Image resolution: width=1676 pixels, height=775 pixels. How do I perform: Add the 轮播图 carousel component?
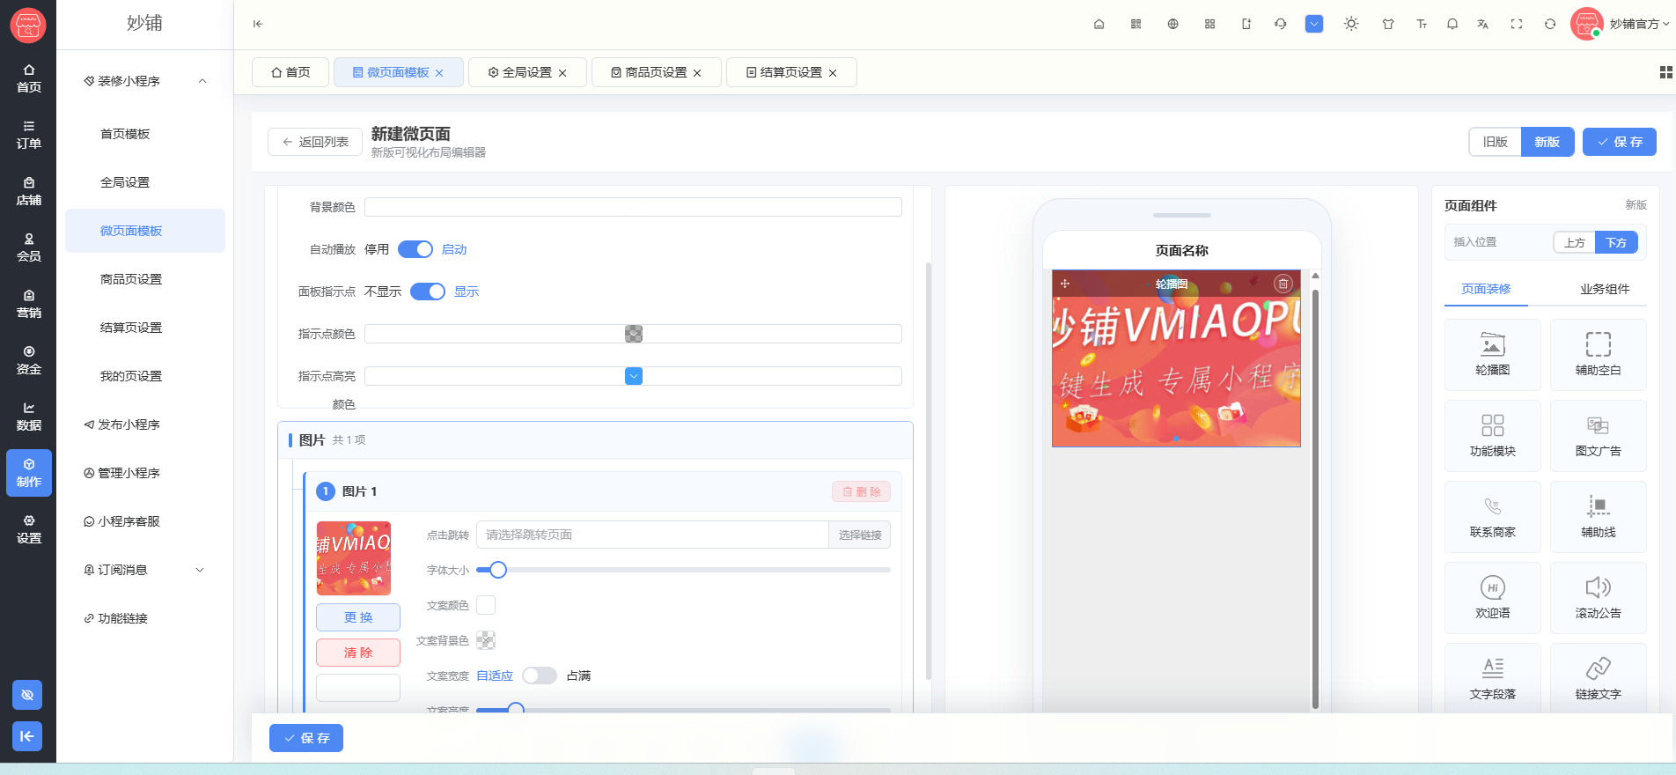pos(1492,355)
